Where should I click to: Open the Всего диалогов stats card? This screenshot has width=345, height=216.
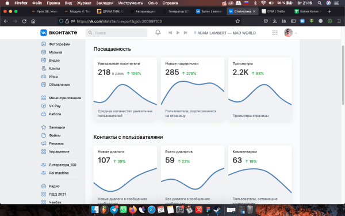tap(193, 175)
